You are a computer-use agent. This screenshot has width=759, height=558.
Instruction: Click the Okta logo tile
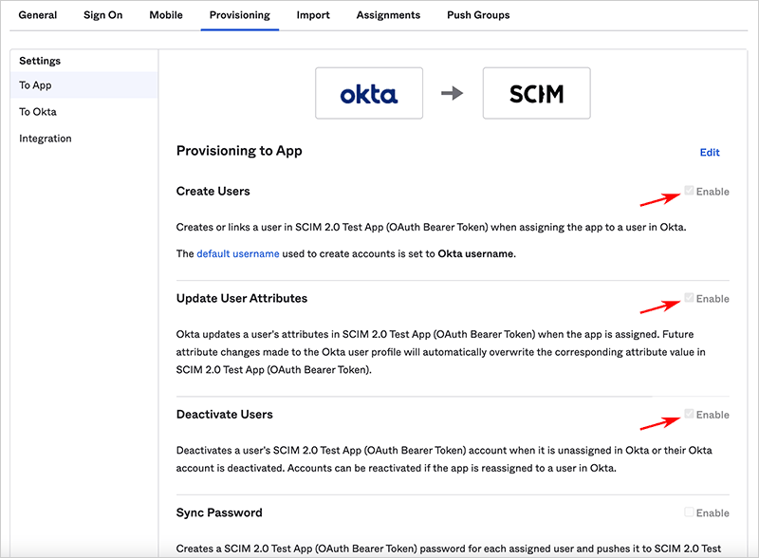[x=369, y=93]
